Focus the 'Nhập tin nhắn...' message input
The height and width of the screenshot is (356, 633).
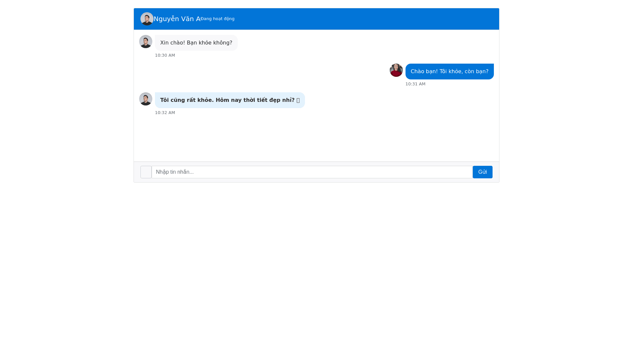pyautogui.click(x=312, y=172)
